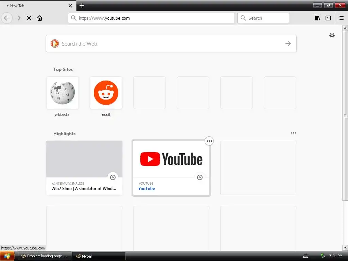Click the wikipedia label text
This screenshot has height=261, width=348.
point(62,115)
